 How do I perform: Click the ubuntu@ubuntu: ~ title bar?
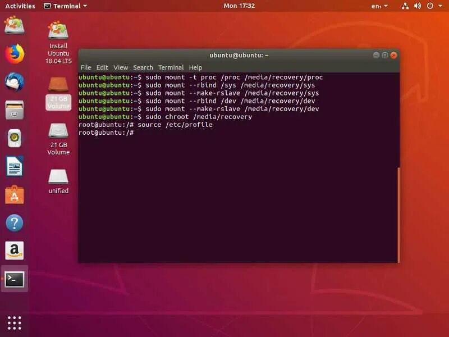point(239,55)
